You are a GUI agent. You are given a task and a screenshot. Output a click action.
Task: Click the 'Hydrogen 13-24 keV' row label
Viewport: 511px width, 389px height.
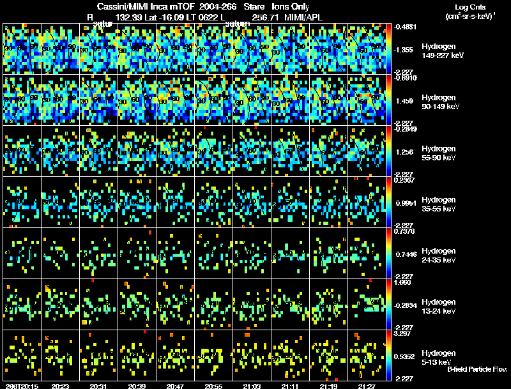coord(439,307)
